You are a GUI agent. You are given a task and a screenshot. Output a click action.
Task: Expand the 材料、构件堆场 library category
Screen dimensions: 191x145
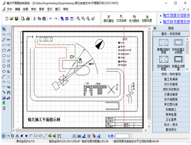tap(171, 74)
